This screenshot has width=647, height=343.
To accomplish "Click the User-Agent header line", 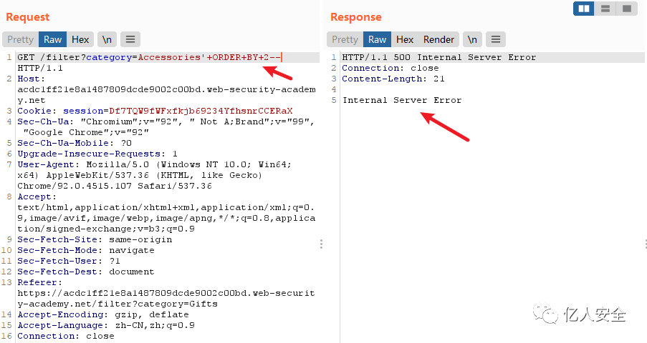I will pos(154,164).
